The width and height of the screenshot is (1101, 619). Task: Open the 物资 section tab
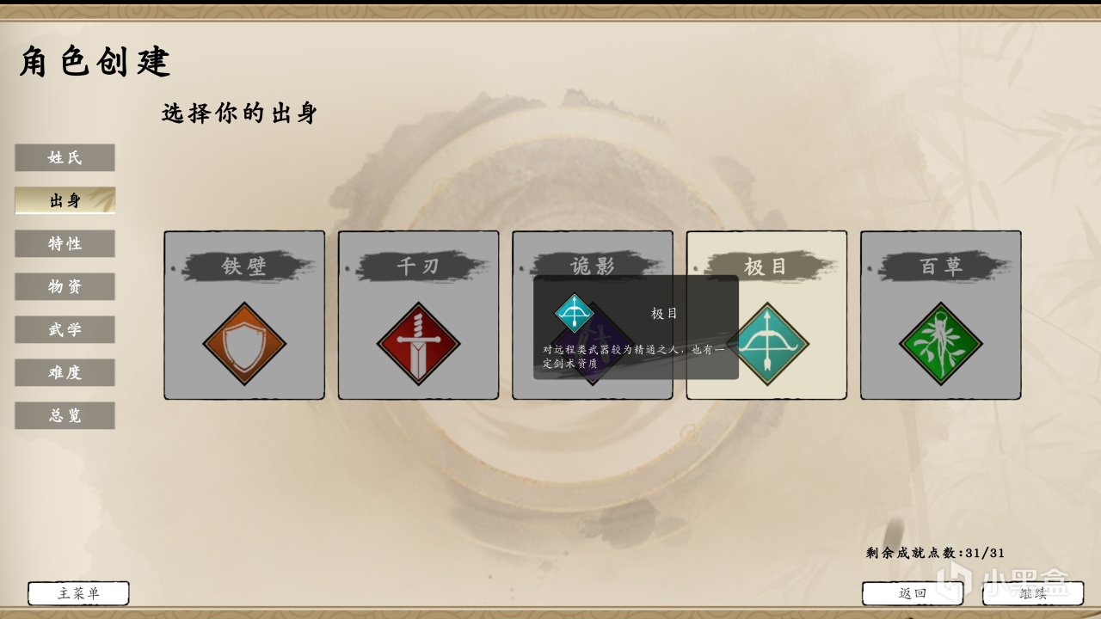pos(65,286)
